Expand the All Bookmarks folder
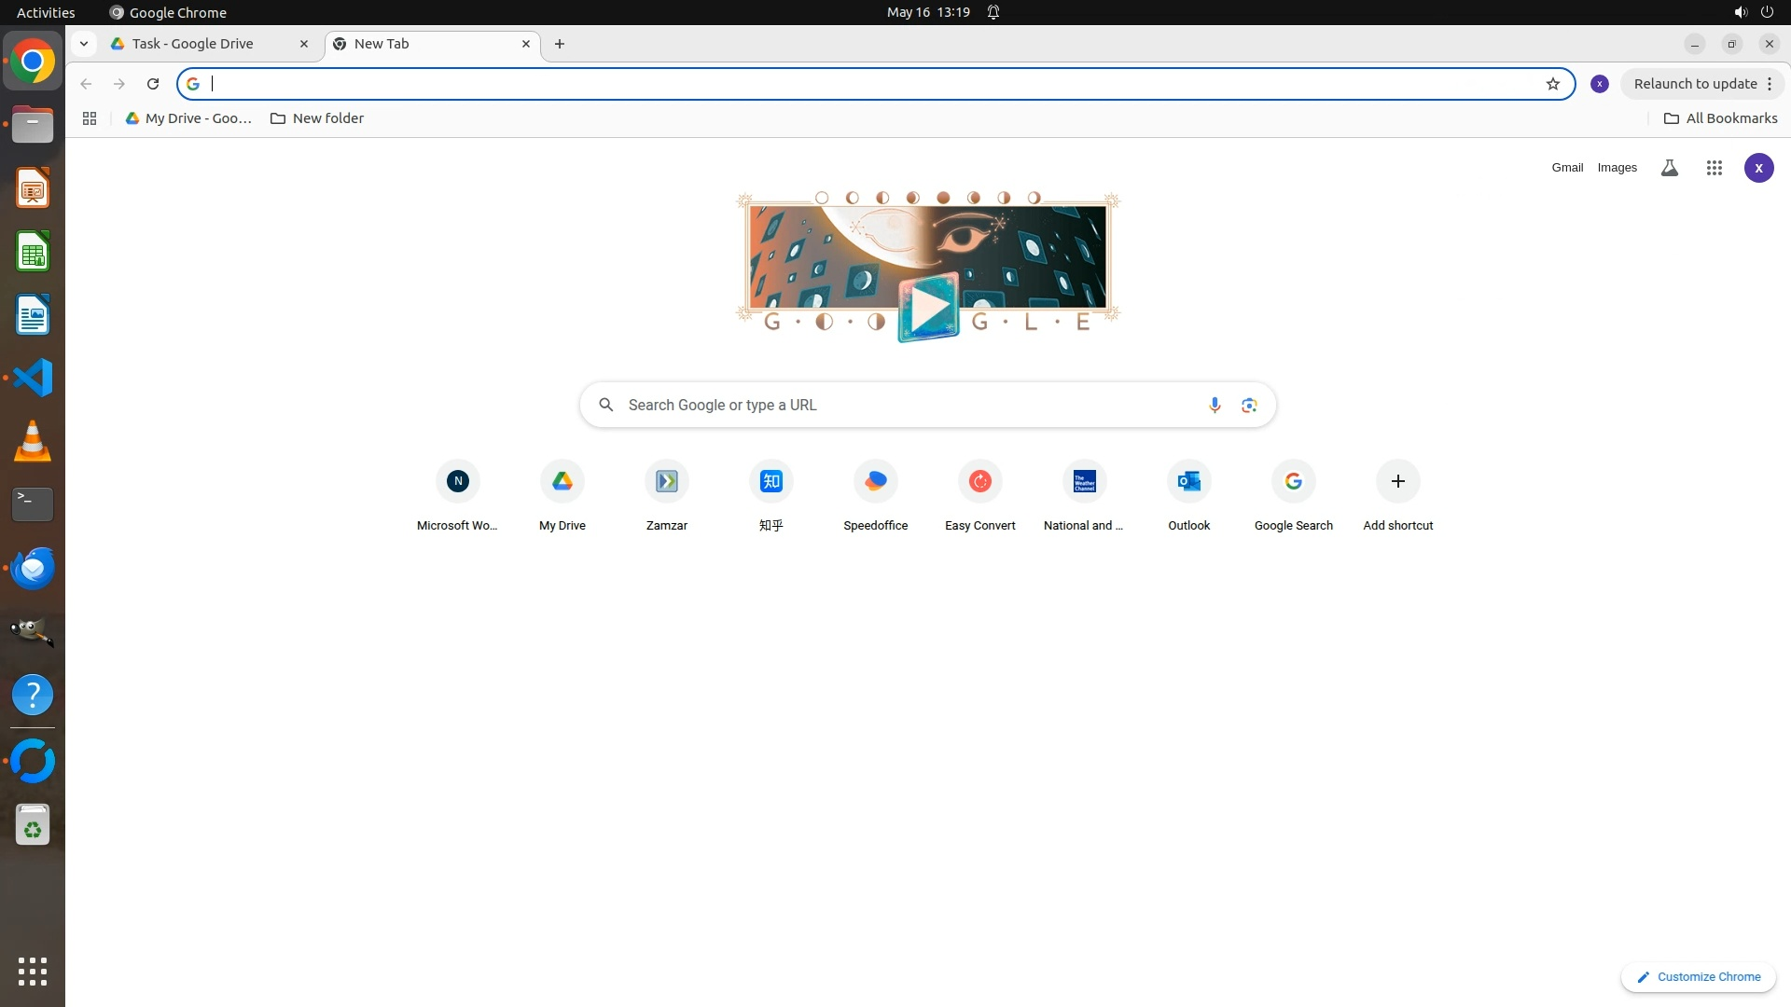The image size is (1791, 1007). 1720,118
